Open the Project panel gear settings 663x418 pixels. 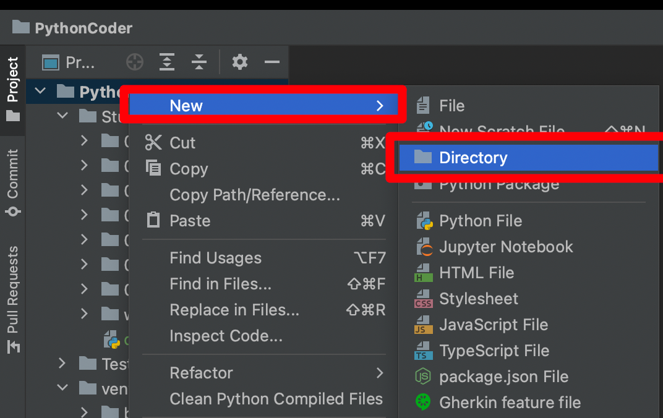click(x=240, y=62)
